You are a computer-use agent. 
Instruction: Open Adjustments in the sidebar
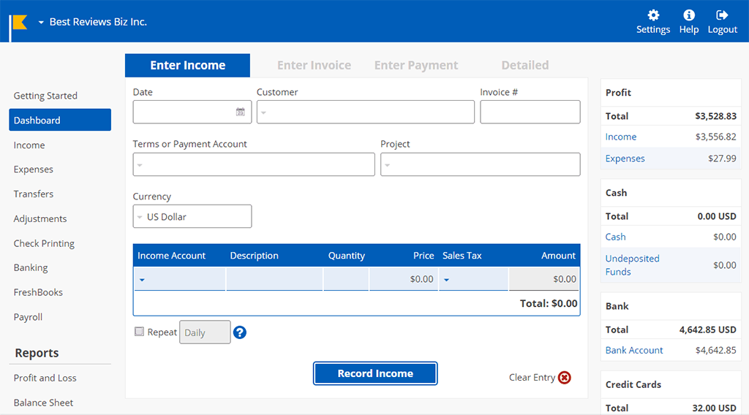40,219
